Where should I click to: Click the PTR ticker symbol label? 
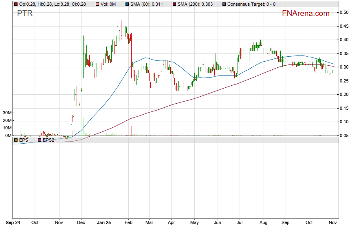pyautogui.click(x=24, y=13)
